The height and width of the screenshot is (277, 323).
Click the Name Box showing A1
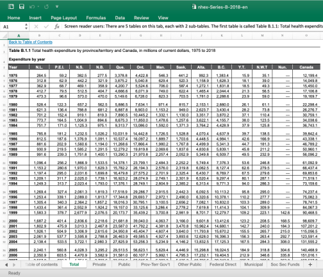13,27
